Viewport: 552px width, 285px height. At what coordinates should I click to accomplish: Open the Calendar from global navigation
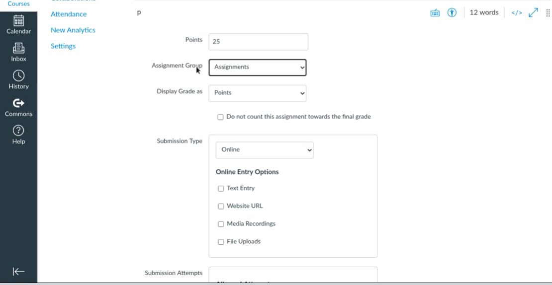click(x=18, y=23)
